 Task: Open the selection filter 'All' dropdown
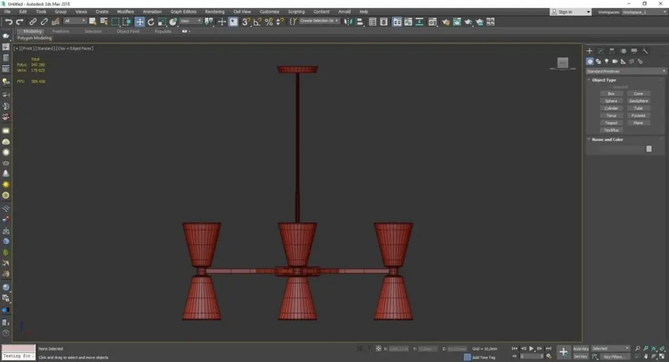click(x=75, y=21)
